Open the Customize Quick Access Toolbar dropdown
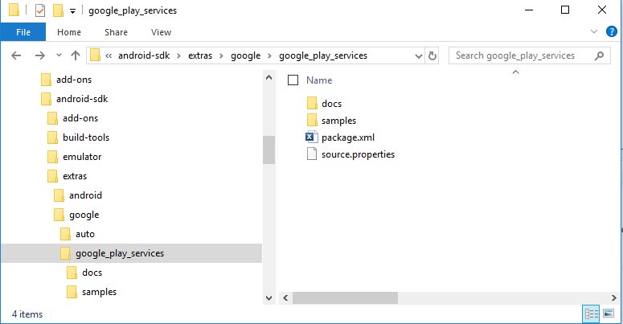623x324 pixels. [x=72, y=11]
